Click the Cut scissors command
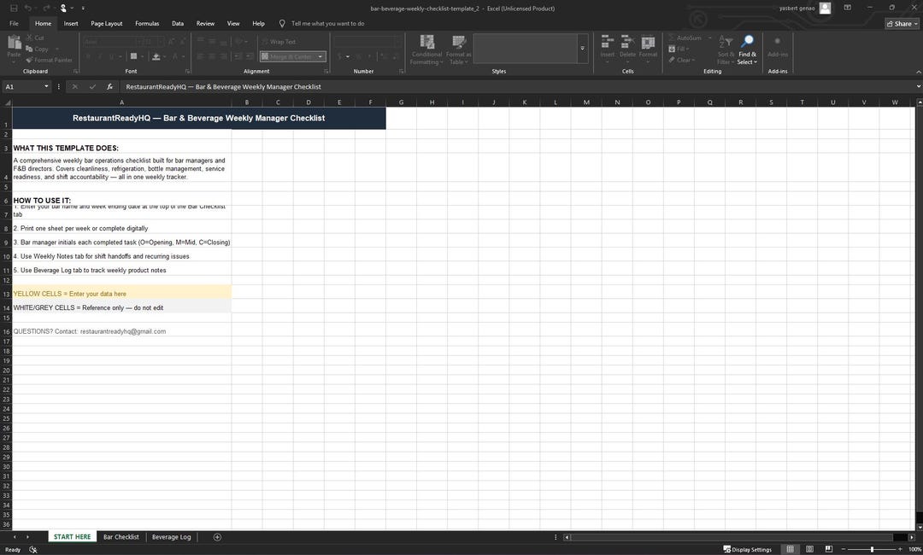 pos(35,38)
